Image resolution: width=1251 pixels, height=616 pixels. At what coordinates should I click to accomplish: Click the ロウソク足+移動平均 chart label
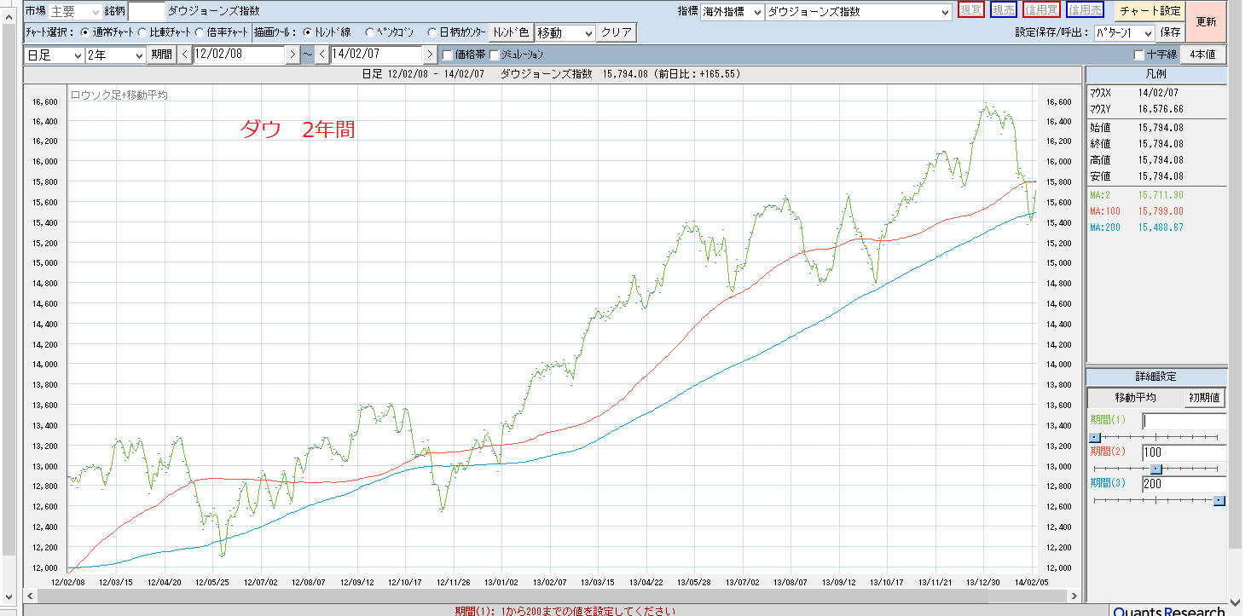pyautogui.click(x=119, y=95)
